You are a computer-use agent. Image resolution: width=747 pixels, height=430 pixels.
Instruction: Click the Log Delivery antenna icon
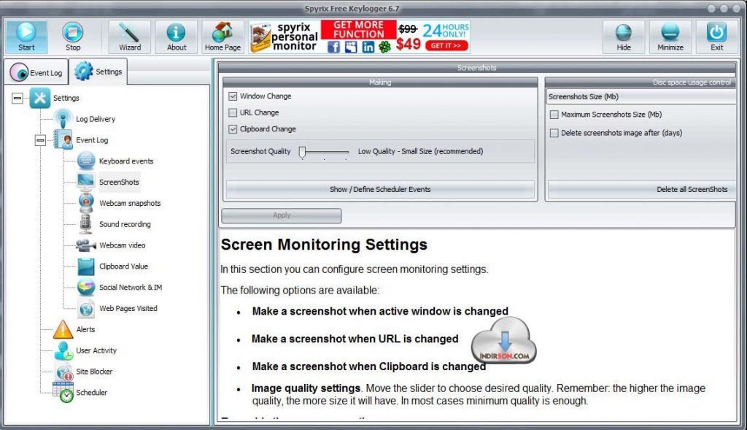coord(63,119)
